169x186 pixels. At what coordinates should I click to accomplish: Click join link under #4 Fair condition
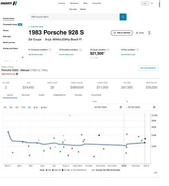128,55
